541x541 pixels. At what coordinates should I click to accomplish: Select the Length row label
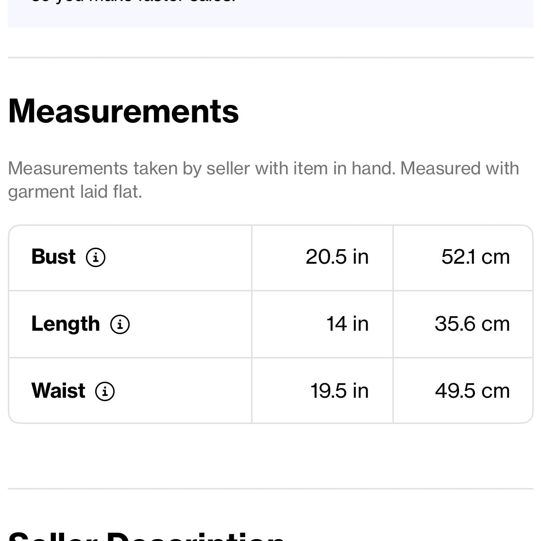(x=66, y=324)
